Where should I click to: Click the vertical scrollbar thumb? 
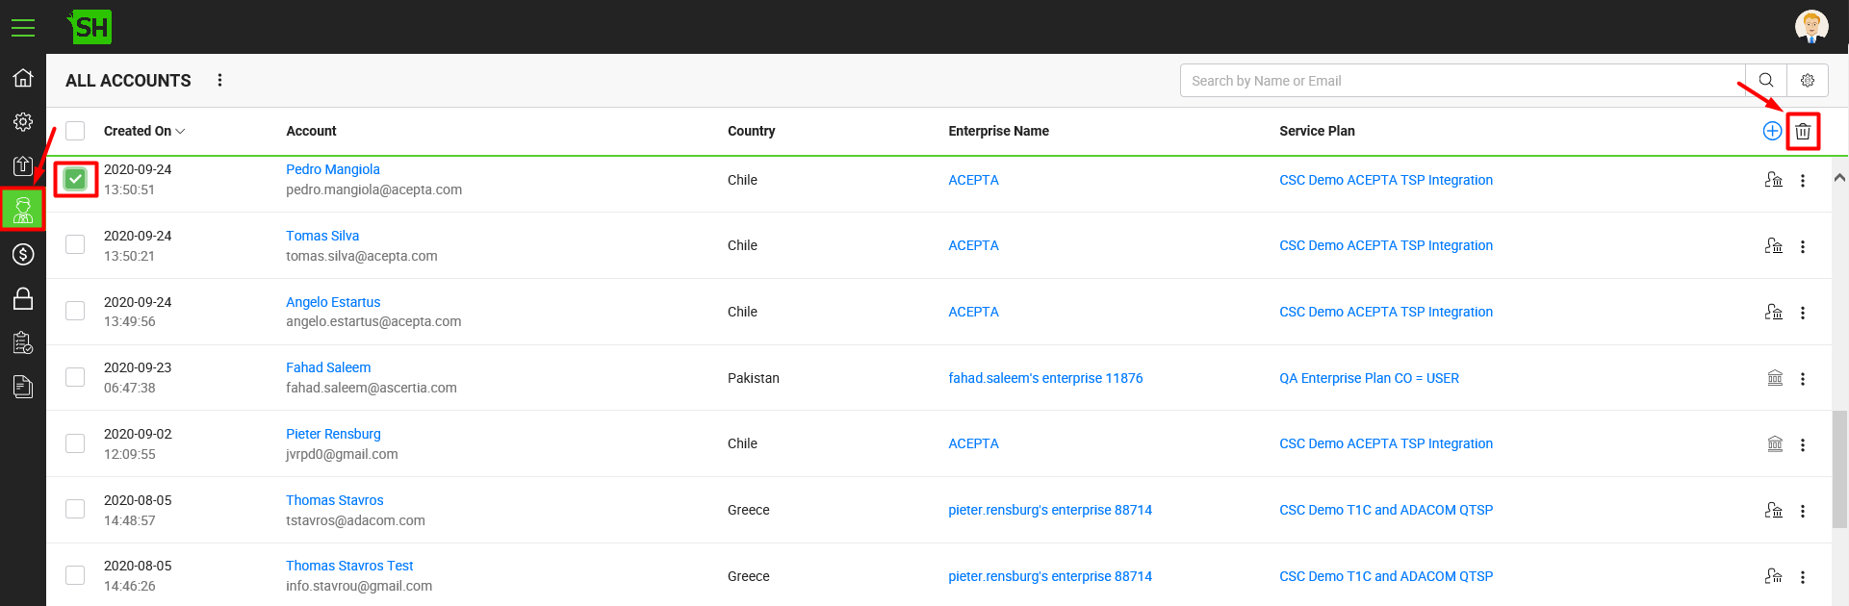click(1839, 469)
